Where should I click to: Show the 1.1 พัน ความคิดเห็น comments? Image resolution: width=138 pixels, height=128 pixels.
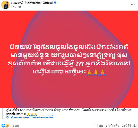coord(107,126)
